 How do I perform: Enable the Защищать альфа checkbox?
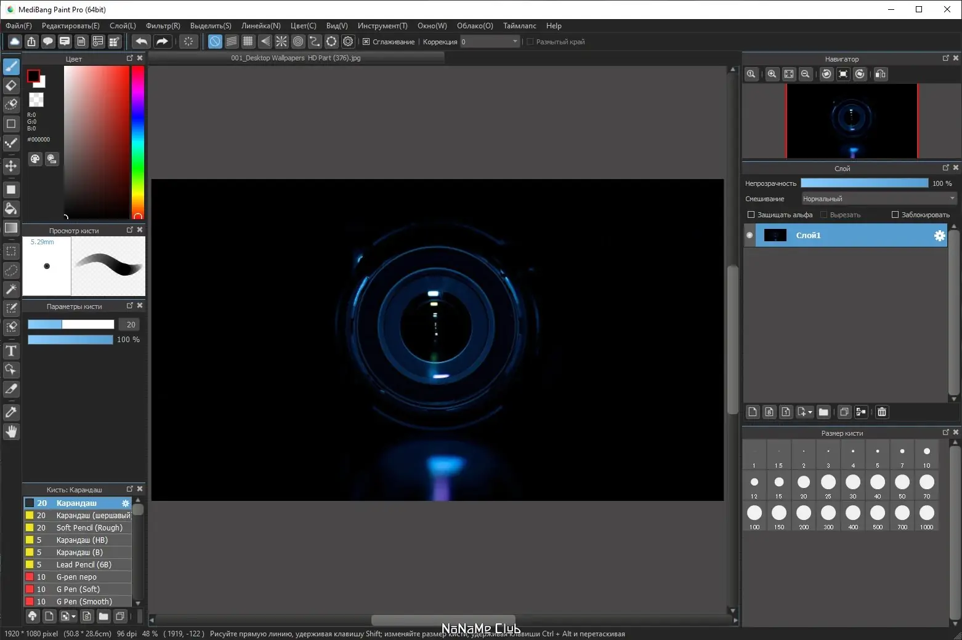click(x=751, y=215)
